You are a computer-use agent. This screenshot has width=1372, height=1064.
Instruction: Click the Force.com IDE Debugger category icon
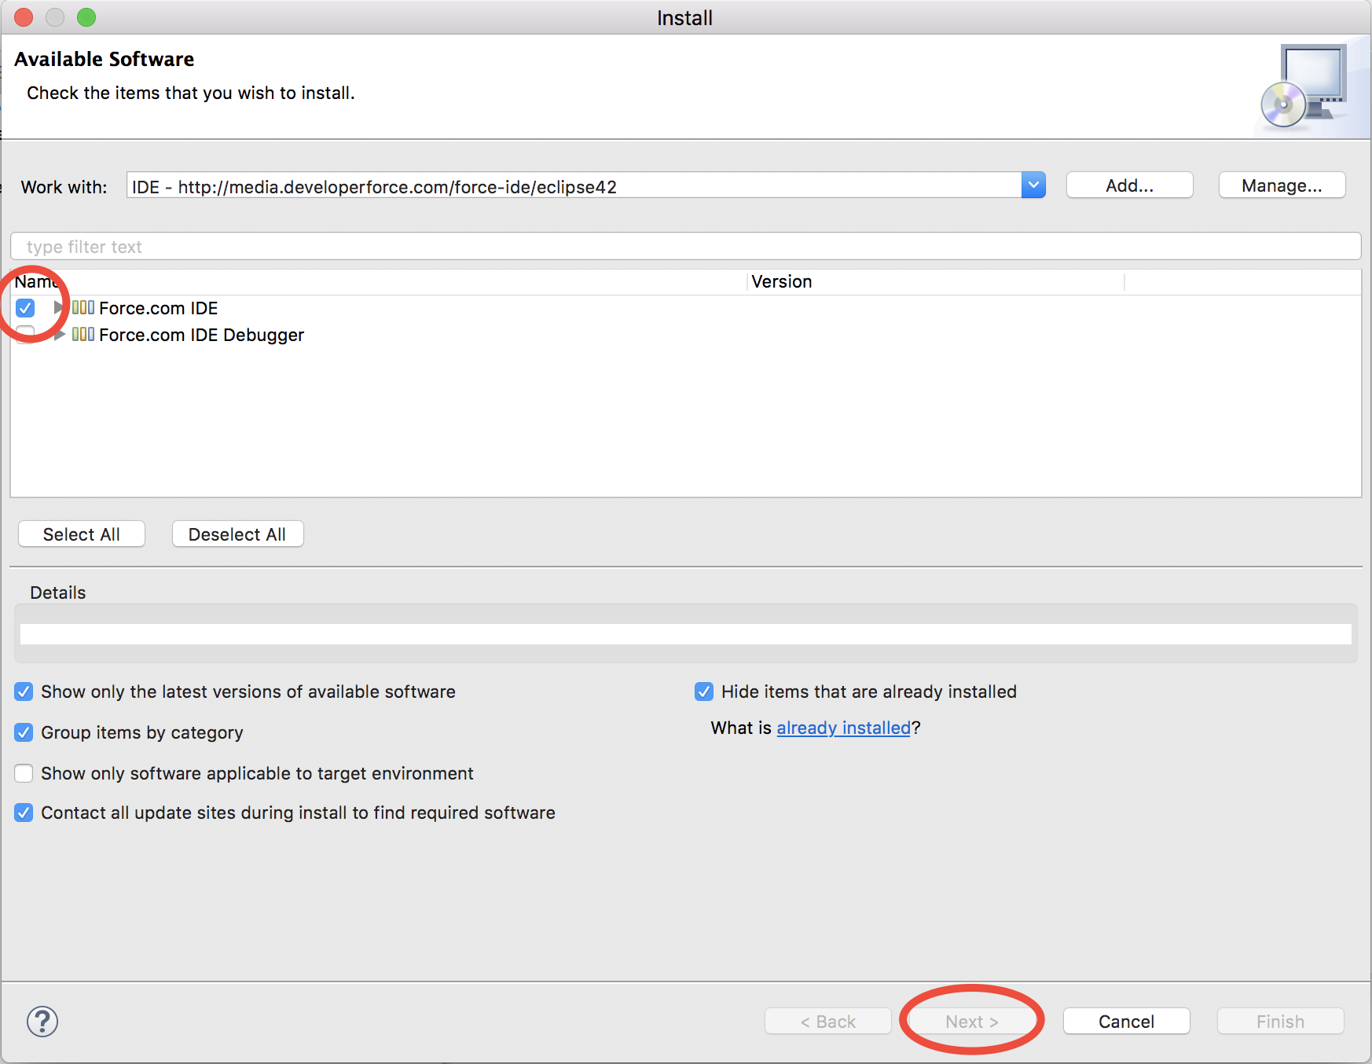[x=83, y=334]
